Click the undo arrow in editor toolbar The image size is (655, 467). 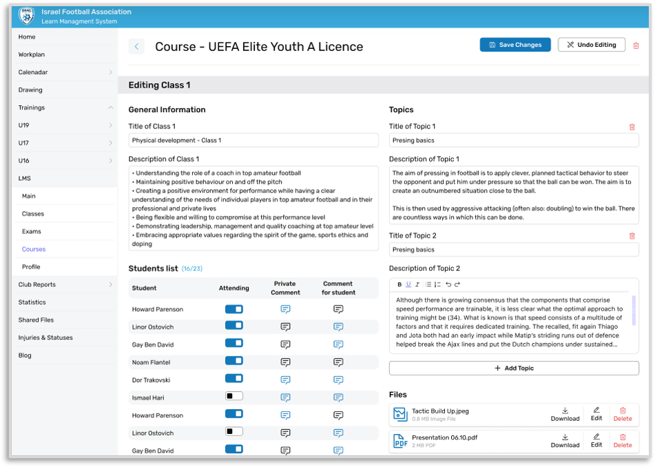448,284
